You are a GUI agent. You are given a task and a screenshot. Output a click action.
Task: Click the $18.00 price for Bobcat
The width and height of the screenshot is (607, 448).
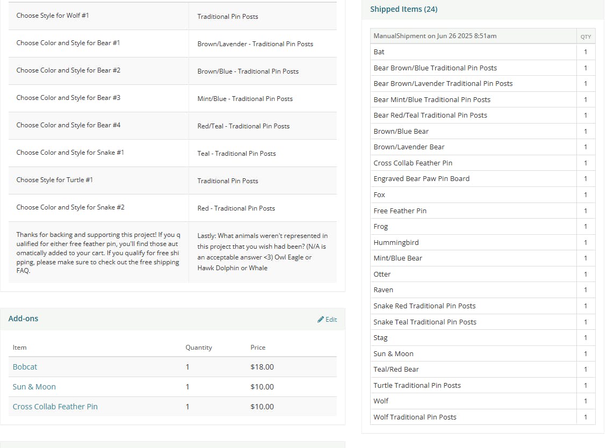(x=262, y=367)
